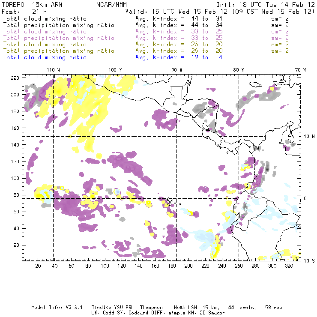Click the 'Valid: 15 UTC Wed 15 Feb 12' text
The height and width of the screenshot is (317, 317).
tap(176, 12)
